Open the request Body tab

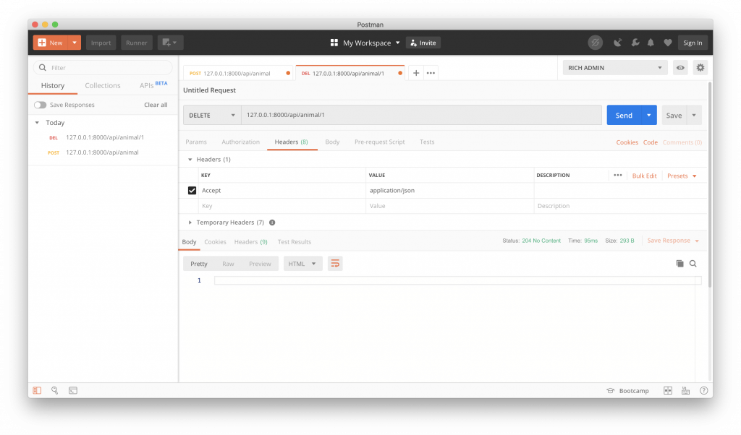pos(332,142)
